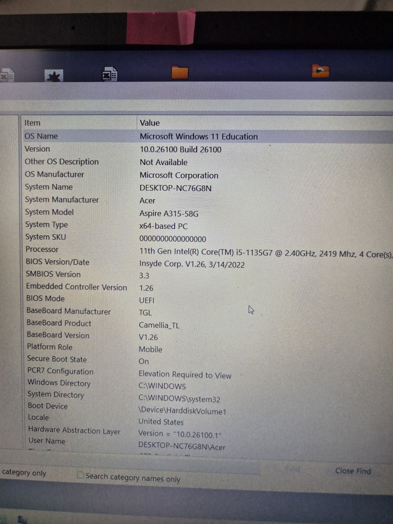
Task: Click the Locale value United States
Action: pyautogui.click(x=161, y=422)
